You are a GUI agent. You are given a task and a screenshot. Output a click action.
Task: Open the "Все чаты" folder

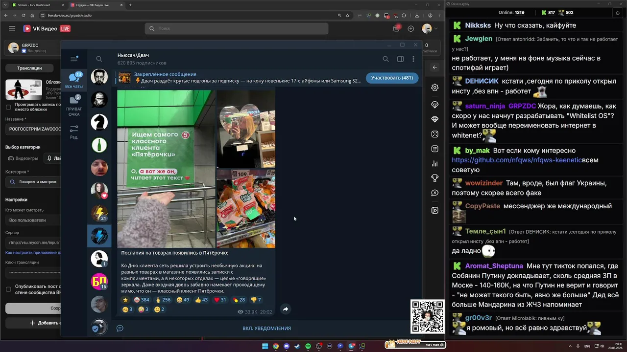coord(74,80)
